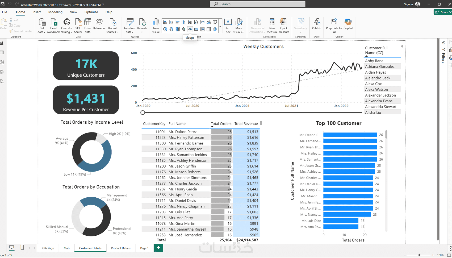Insert a multi-row card visual
452x258 pixels.
click(202, 29)
